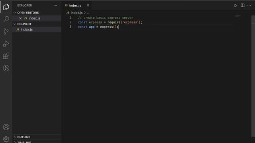Screen dimensions: 255x143
Task: Click the breadcrumb ellipsis symbol
Action: pyautogui.click(x=88, y=13)
